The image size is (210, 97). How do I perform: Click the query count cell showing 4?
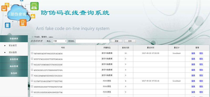click(x=126, y=81)
